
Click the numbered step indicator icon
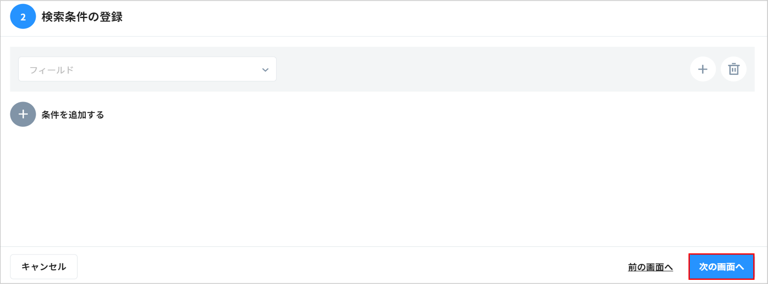point(23,16)
